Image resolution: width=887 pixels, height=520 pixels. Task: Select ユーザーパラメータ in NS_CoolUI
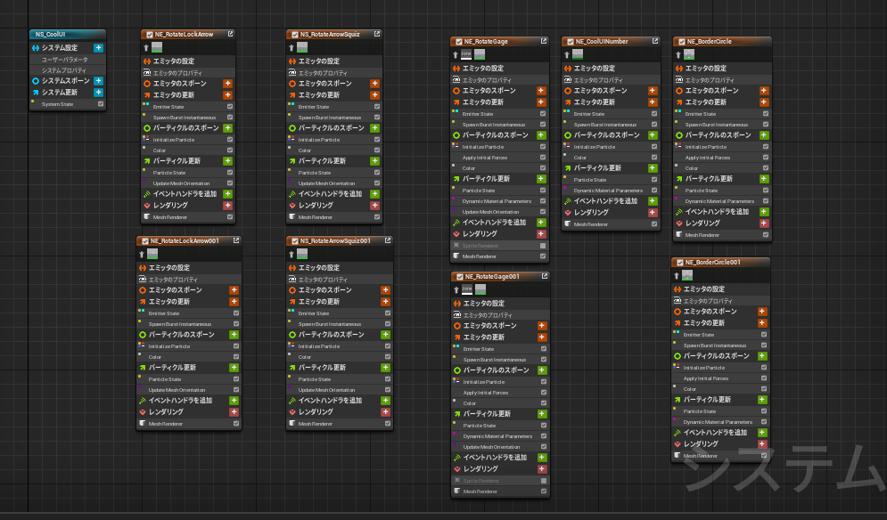coord(68,60)
